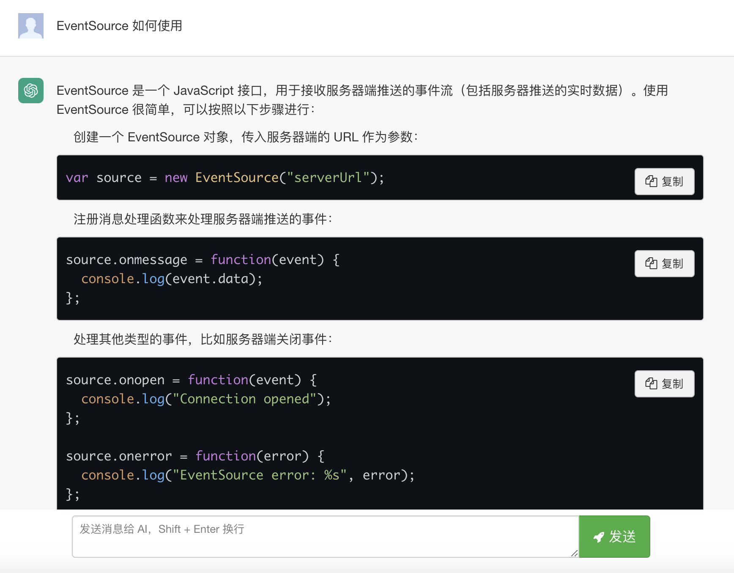
Task: Click console.log in the onmessage block
Action: click(122, 278)
